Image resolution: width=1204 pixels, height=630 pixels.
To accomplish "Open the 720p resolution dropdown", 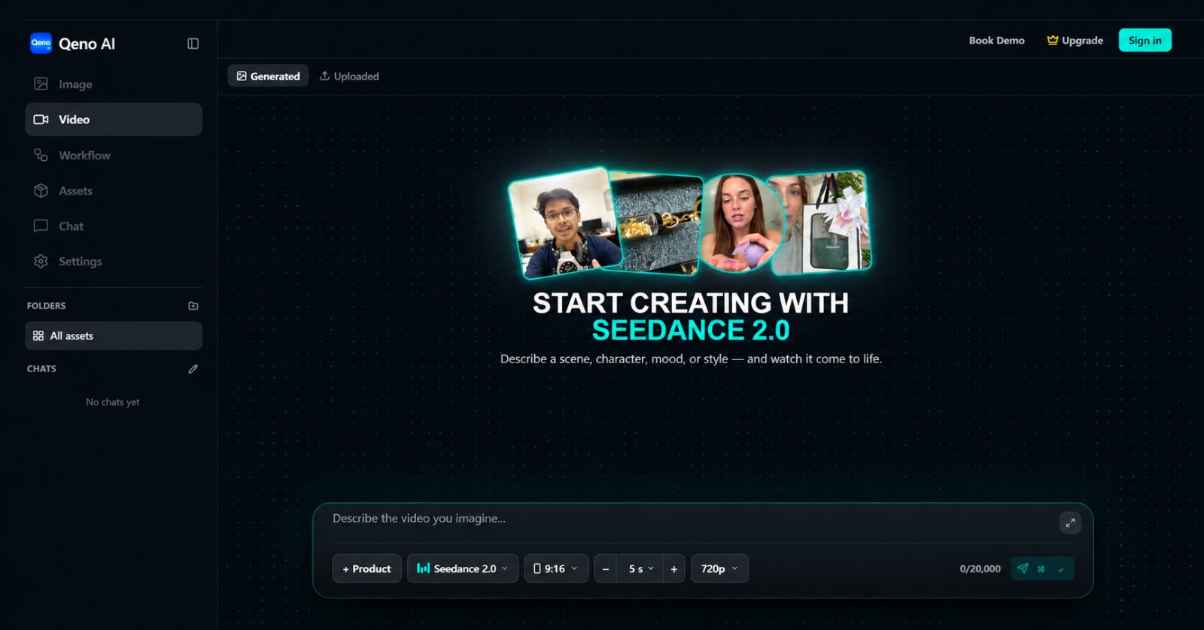I will (x=719, y=569).
